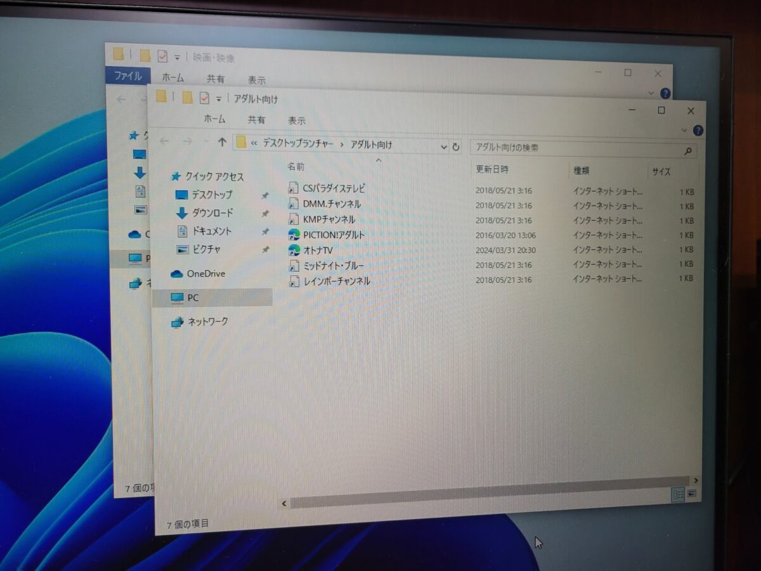The image size is (761, 571).
Task: Refresh the アダルト向け folder
Action: click(455, 147)
